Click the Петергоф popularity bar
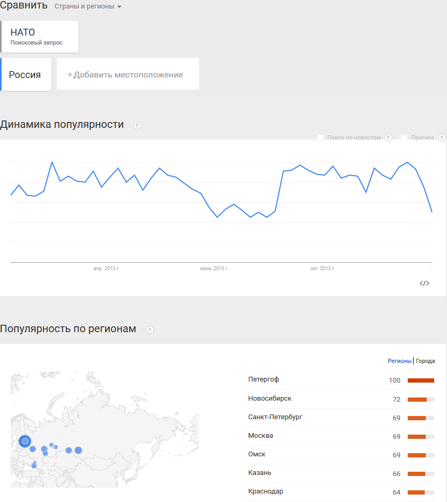This screenshot has height=502, width=447. [x=420, y=380]
